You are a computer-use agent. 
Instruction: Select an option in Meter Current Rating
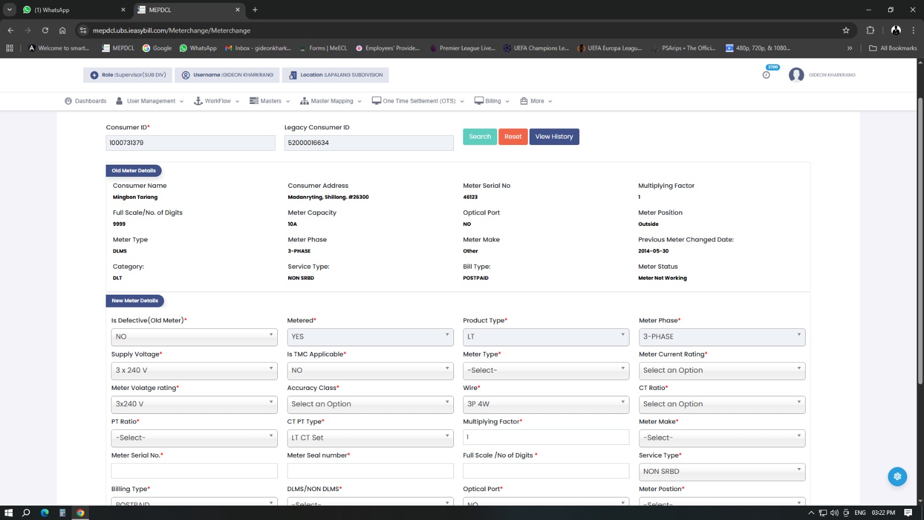point(721,370)
